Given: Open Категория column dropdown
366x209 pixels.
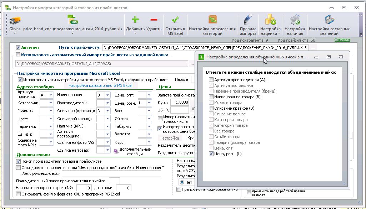Looking at the screenshot, I should click(x=51, y=103).
